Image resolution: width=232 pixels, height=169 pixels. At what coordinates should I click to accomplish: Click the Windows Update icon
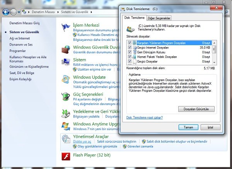[x=66, y=79]
